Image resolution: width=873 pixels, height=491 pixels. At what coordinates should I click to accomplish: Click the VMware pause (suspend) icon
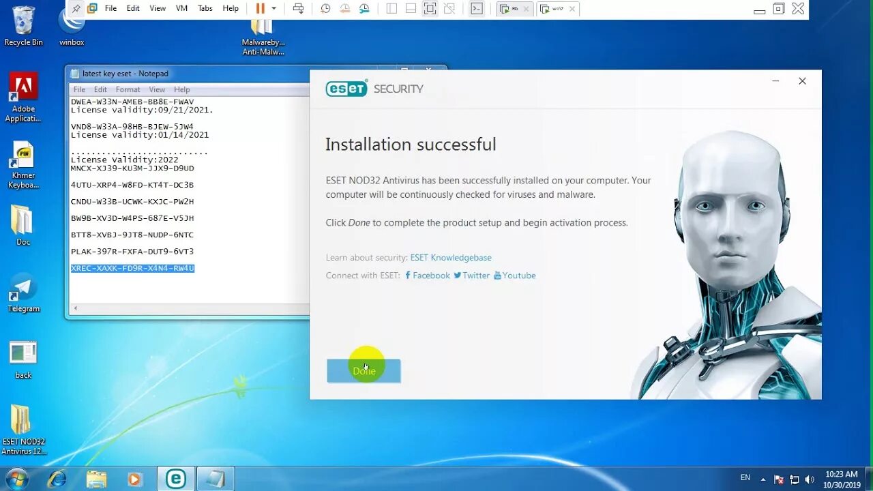tap(260, 8)
